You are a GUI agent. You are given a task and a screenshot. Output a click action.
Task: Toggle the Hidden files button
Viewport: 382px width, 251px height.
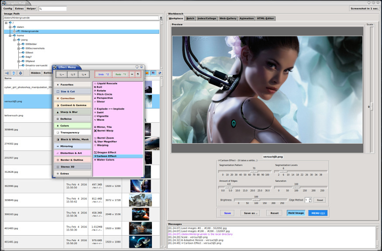click(x=35, y=73)
